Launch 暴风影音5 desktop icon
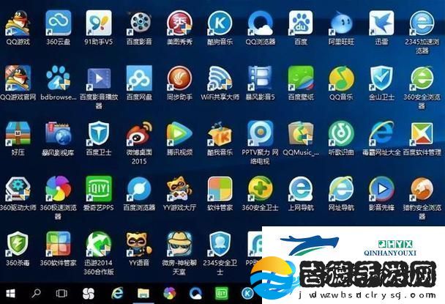The image size is (445, 304). (x=261, y=78)
